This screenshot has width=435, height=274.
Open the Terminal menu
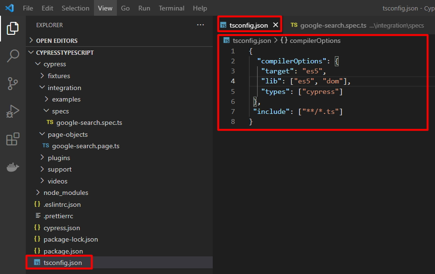[171, 8]
